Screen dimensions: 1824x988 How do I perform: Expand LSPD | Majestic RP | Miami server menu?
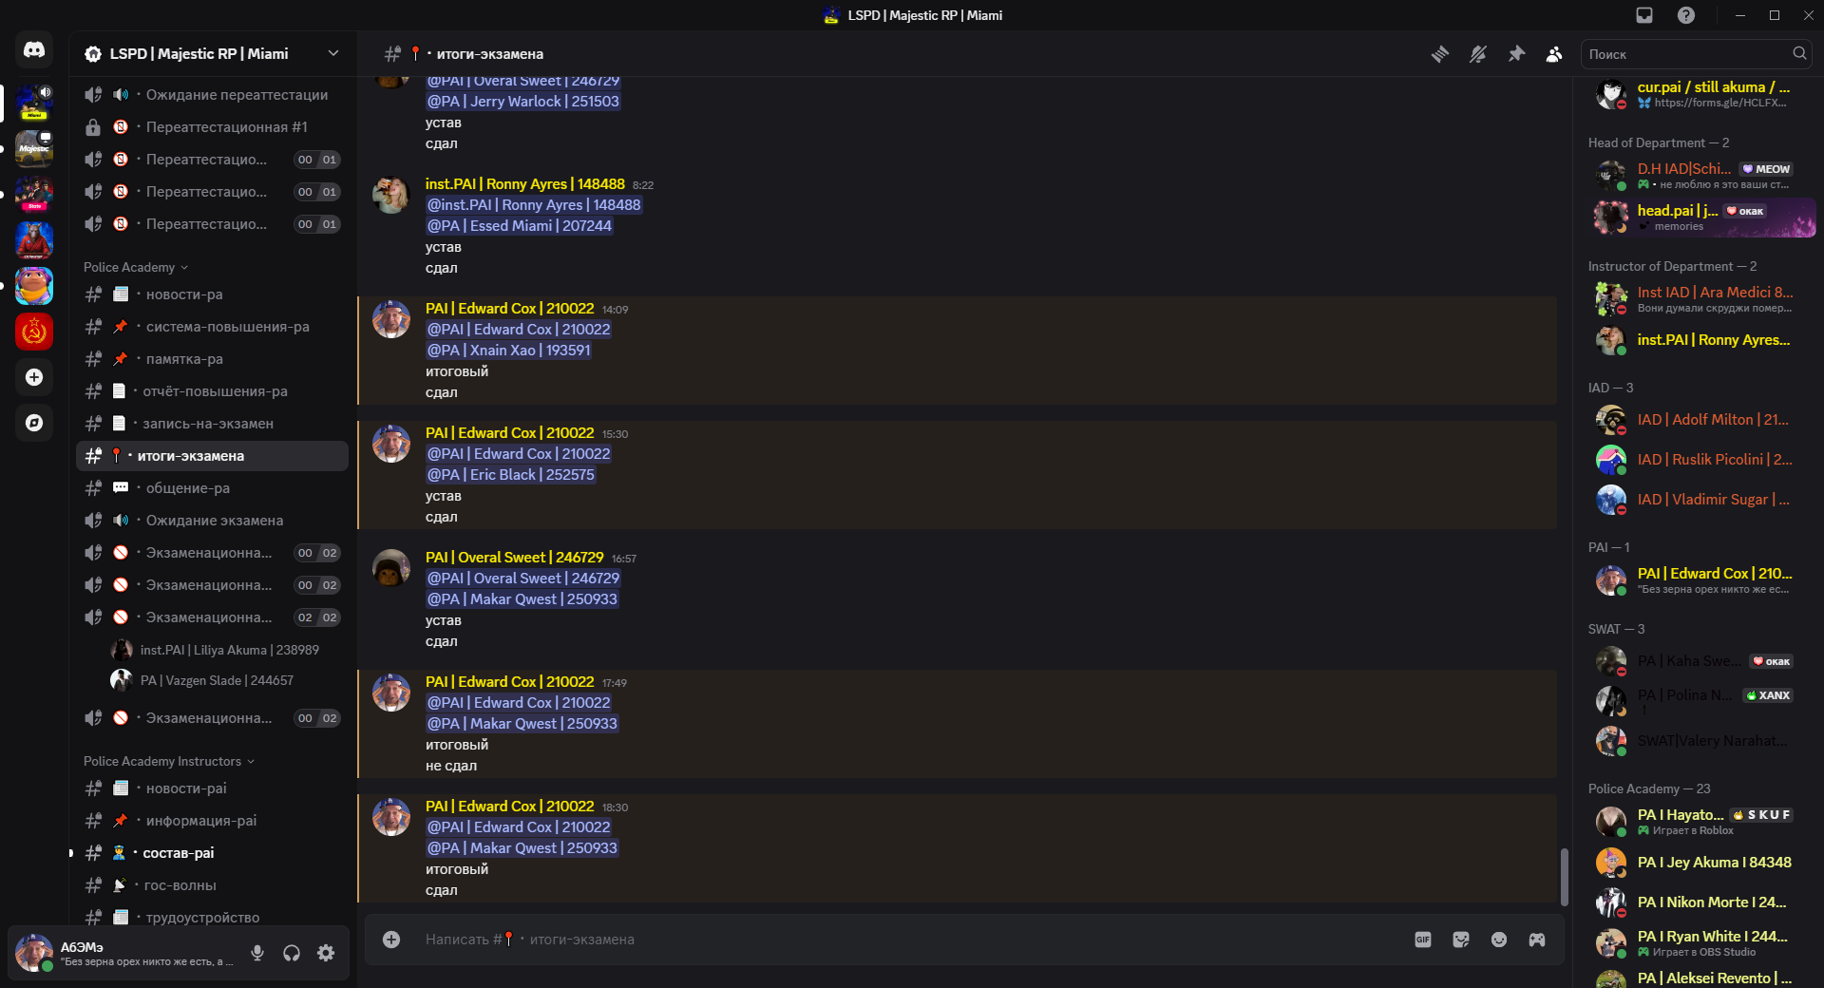coord(213,53)
